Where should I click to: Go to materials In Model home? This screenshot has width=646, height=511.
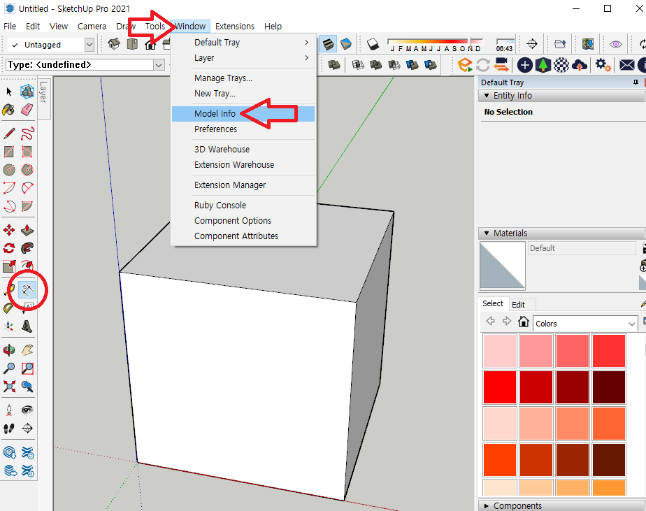pyautogui.click(x=523, y=321)
